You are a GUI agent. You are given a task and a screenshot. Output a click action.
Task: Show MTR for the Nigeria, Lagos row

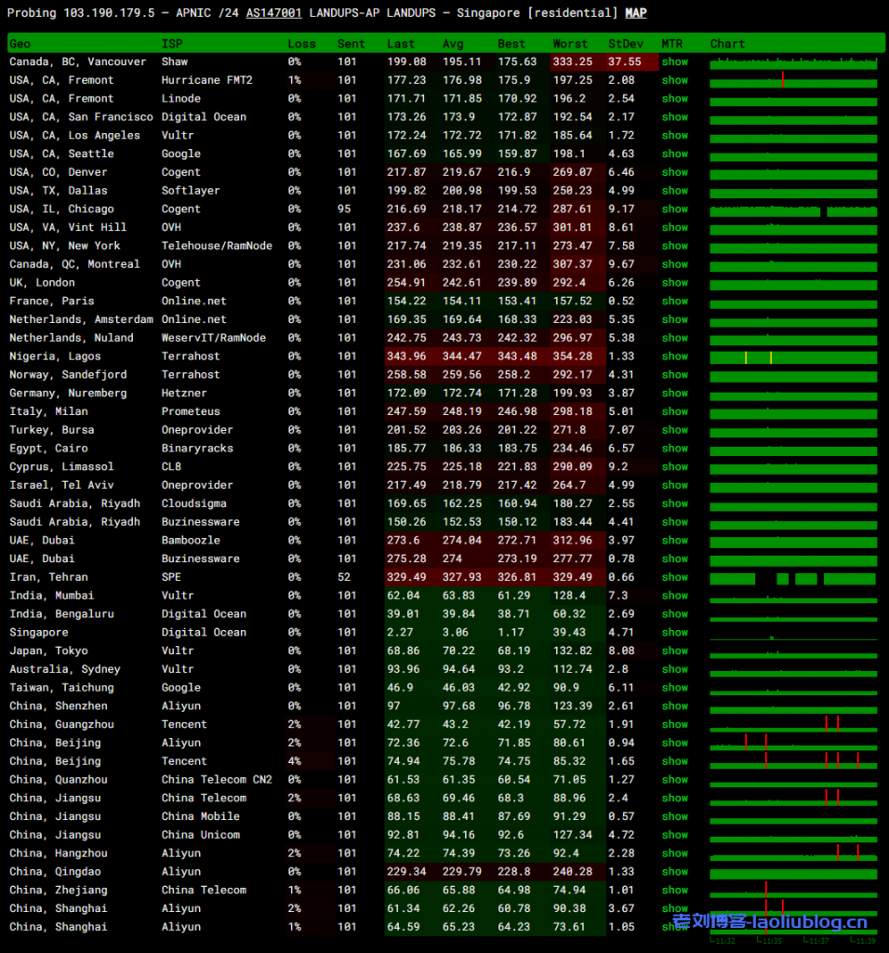click(x=675, y=356)
